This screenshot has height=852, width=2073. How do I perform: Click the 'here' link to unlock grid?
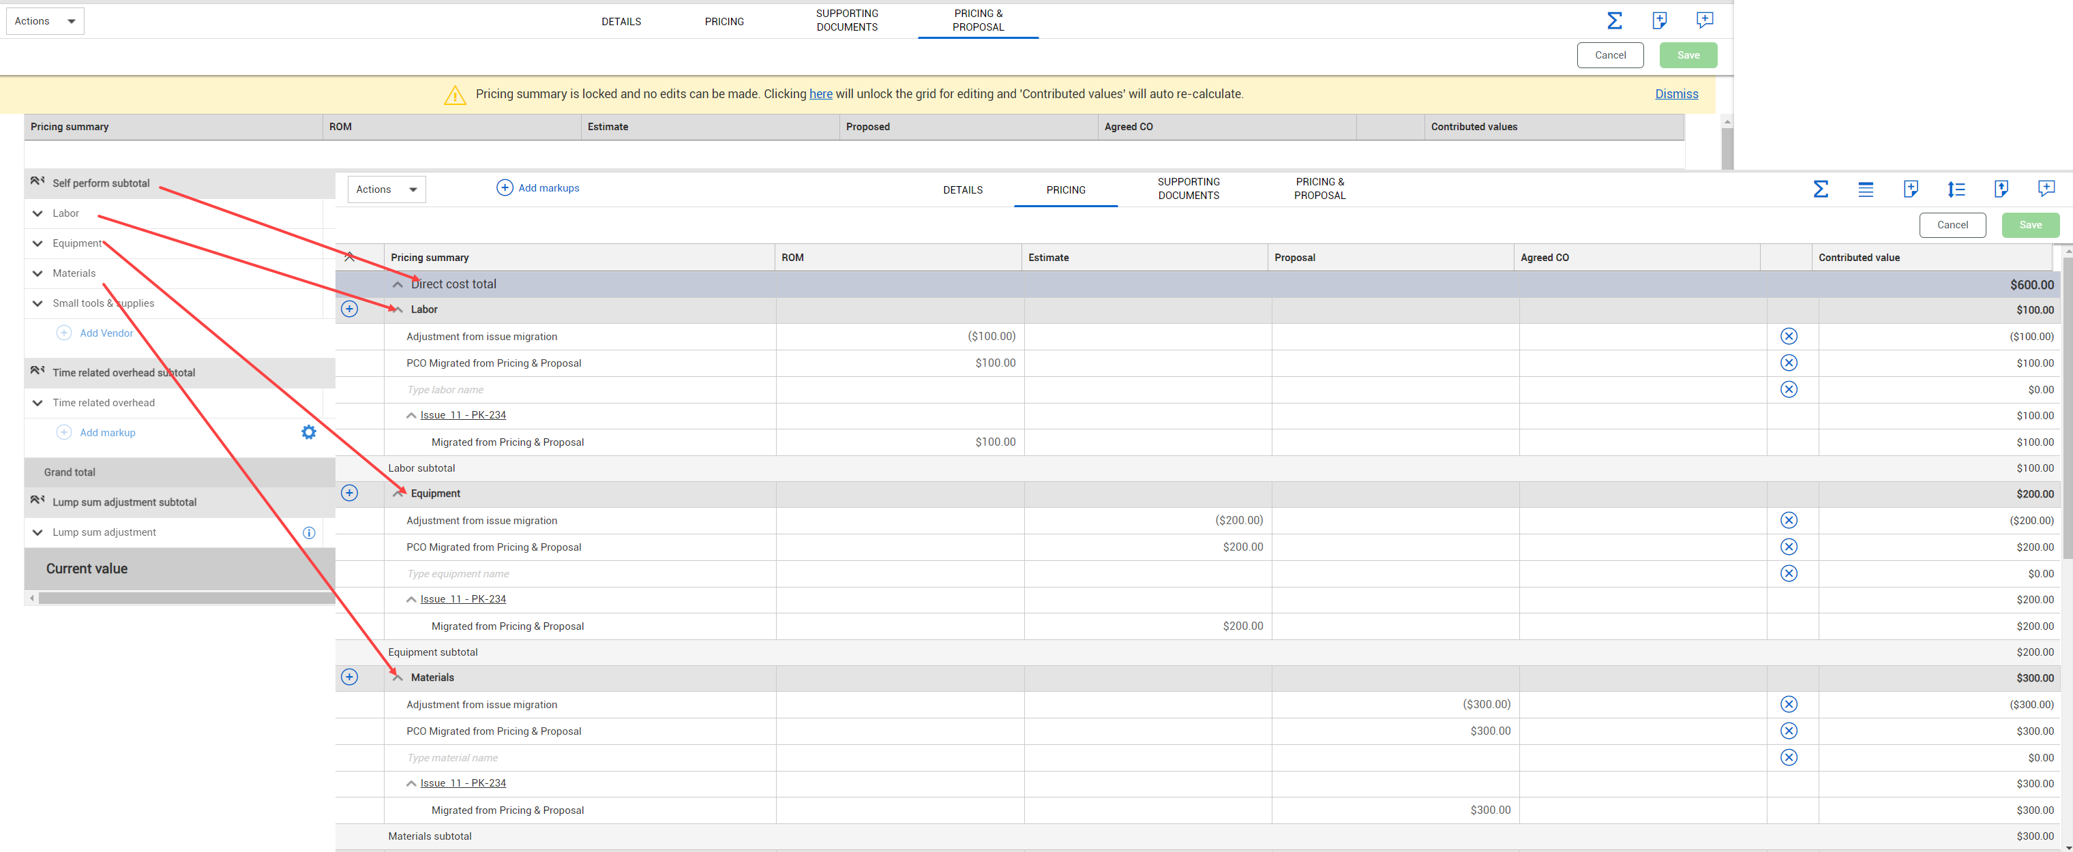click(x=820, y=94)
